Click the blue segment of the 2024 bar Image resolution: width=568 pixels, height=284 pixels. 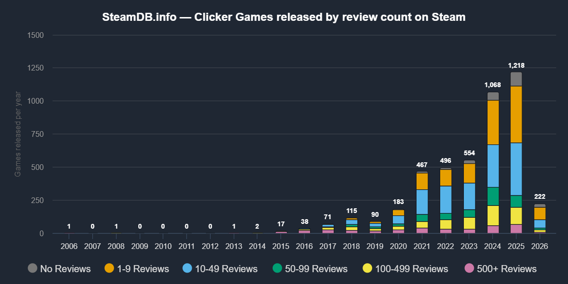pos(493,166)
